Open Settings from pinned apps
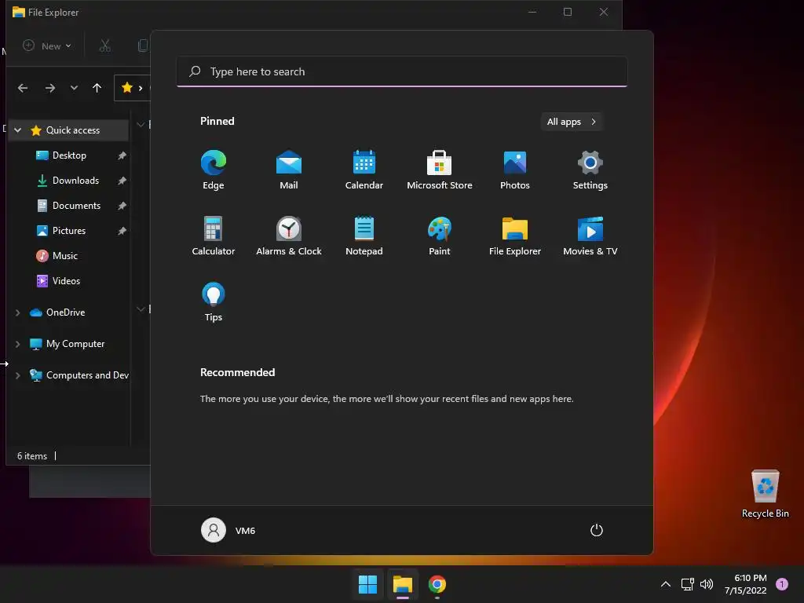The width and height of the screenshot is (804, 603). click(590, 170)
